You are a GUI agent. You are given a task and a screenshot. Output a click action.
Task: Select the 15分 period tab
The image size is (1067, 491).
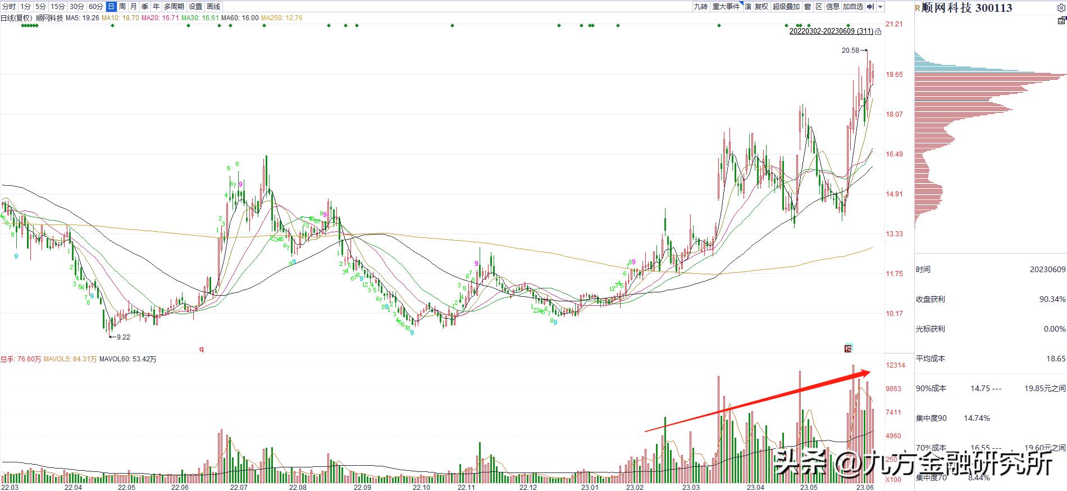pyautogui.click(x=57, y=7)
